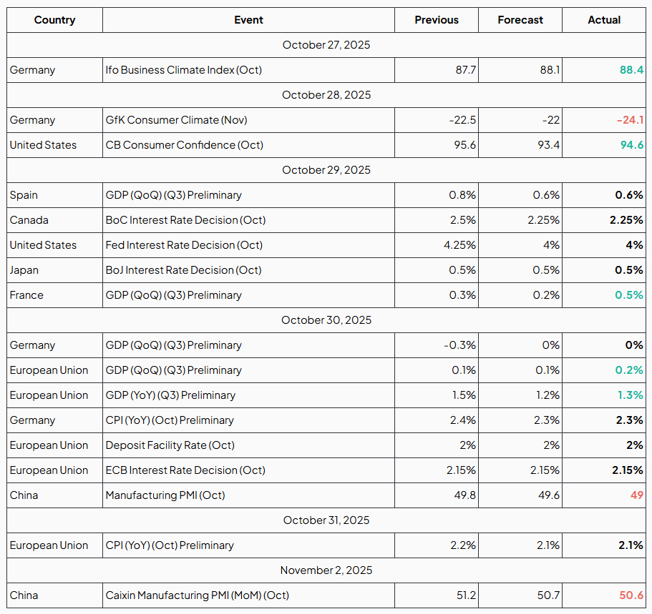The height and width of the screenshot is (614, 652).
Task: Open Ifo Business Climate Index (Oct) event
Action: pyautogui.click(x=184, y=70)
